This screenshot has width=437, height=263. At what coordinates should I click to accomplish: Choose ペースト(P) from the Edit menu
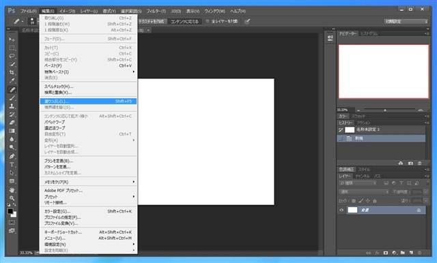[x=88, y=65]
